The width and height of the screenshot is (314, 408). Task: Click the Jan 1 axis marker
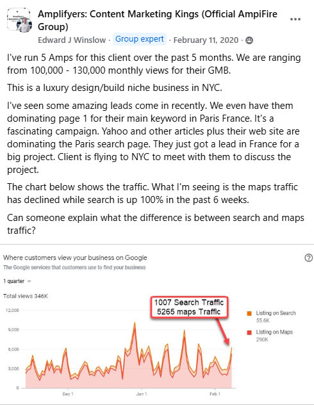point(142,394)
